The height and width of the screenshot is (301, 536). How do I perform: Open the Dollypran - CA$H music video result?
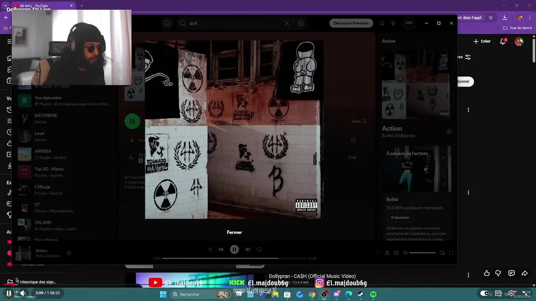pyautogui.click(x=312, y=276)
